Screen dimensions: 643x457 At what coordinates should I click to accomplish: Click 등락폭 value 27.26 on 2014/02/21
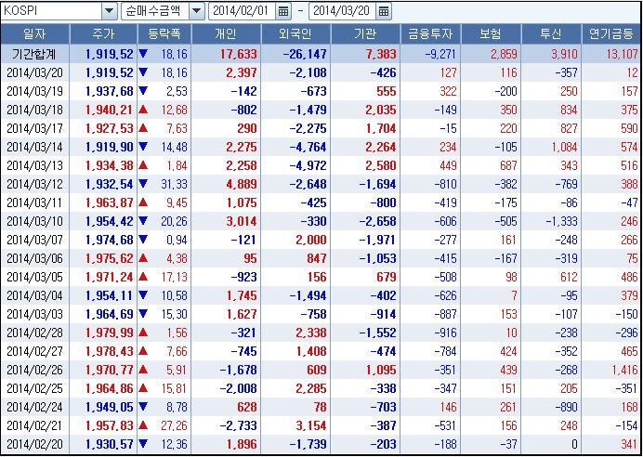coord(174,425)
